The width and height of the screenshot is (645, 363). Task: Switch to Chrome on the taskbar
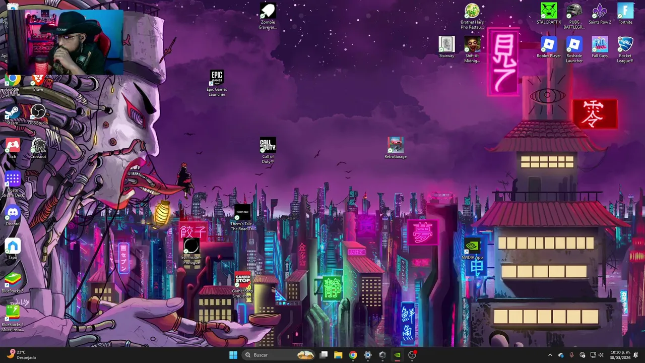[353, 355]
